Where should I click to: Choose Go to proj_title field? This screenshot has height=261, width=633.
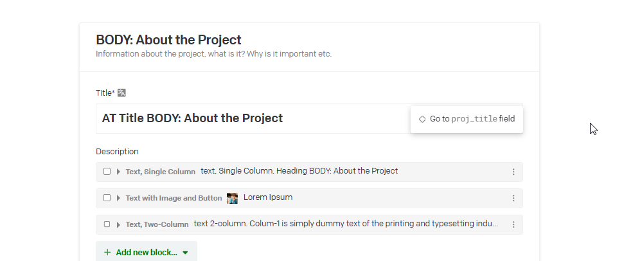tap(472, 119)
